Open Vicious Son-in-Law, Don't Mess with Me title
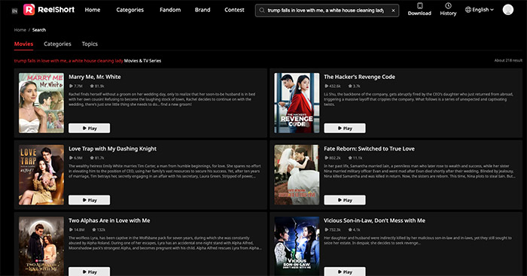Viewport: 527px width, 276px height. (374, 220)
